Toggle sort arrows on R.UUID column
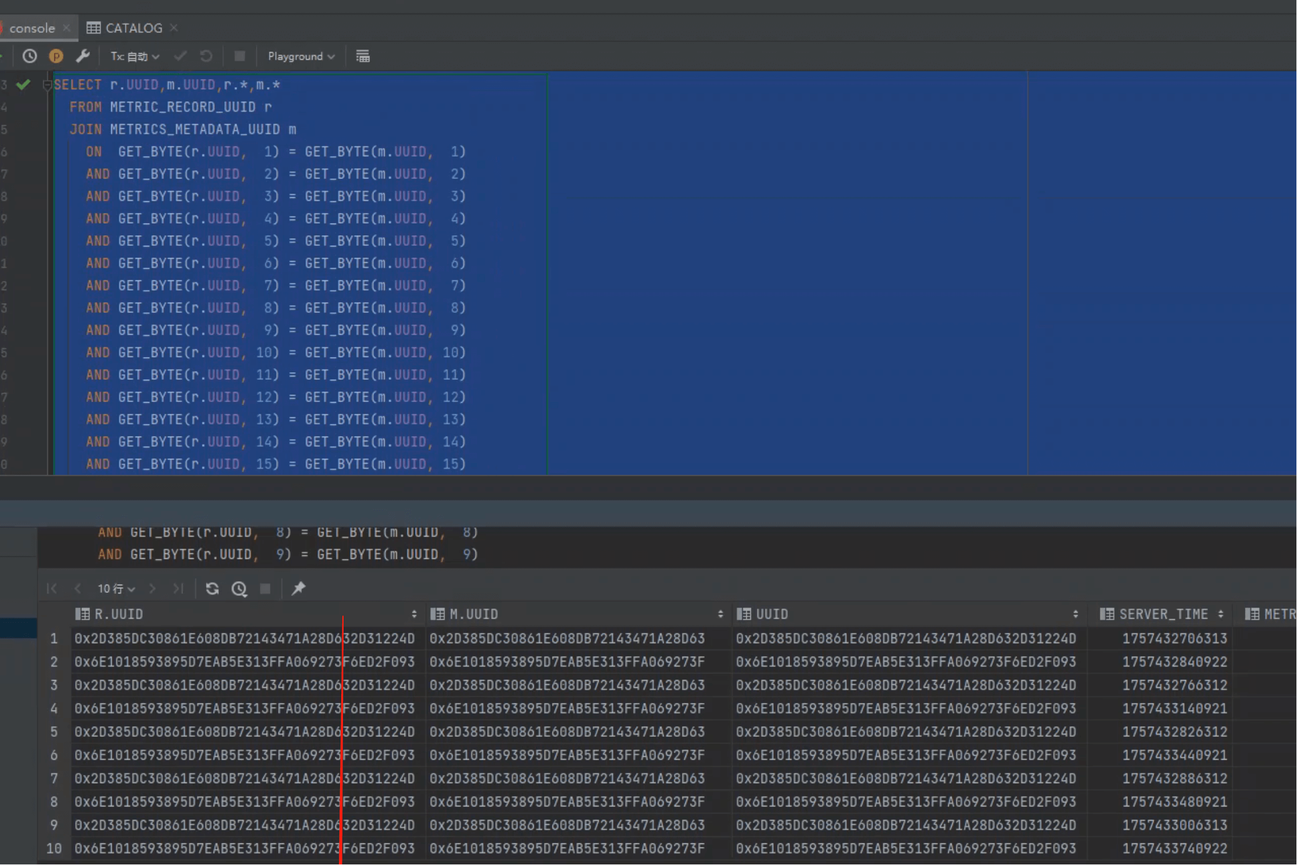Screen dimensions: 1297x865 pos(414,614)
